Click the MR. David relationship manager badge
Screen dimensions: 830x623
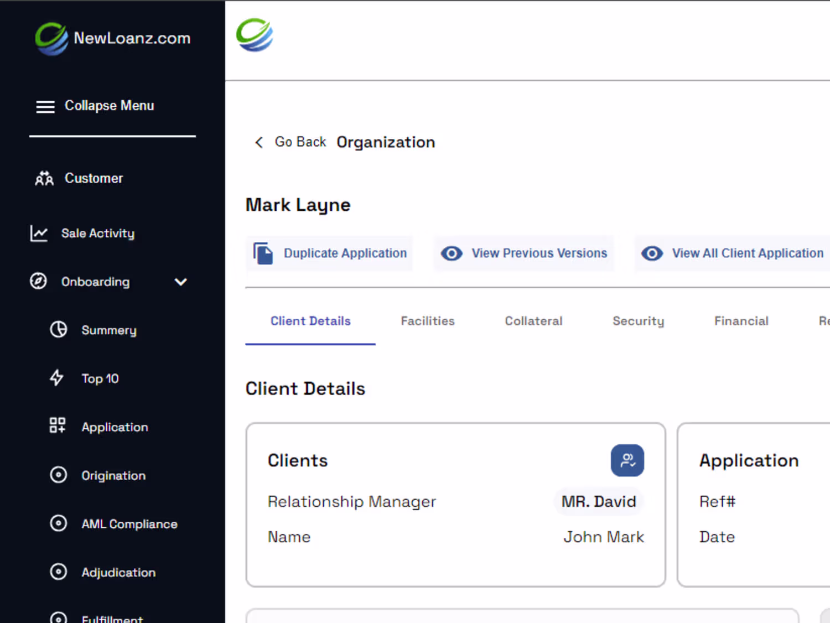tap(598, 501)
